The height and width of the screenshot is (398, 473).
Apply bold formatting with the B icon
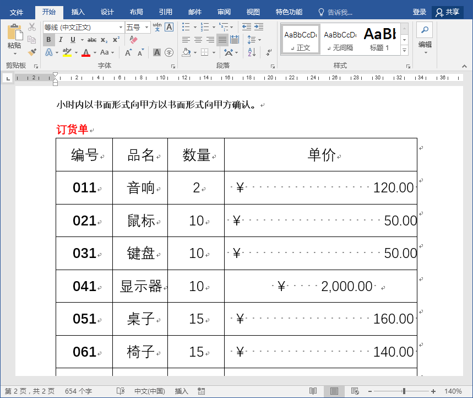(x=48, y=40)
